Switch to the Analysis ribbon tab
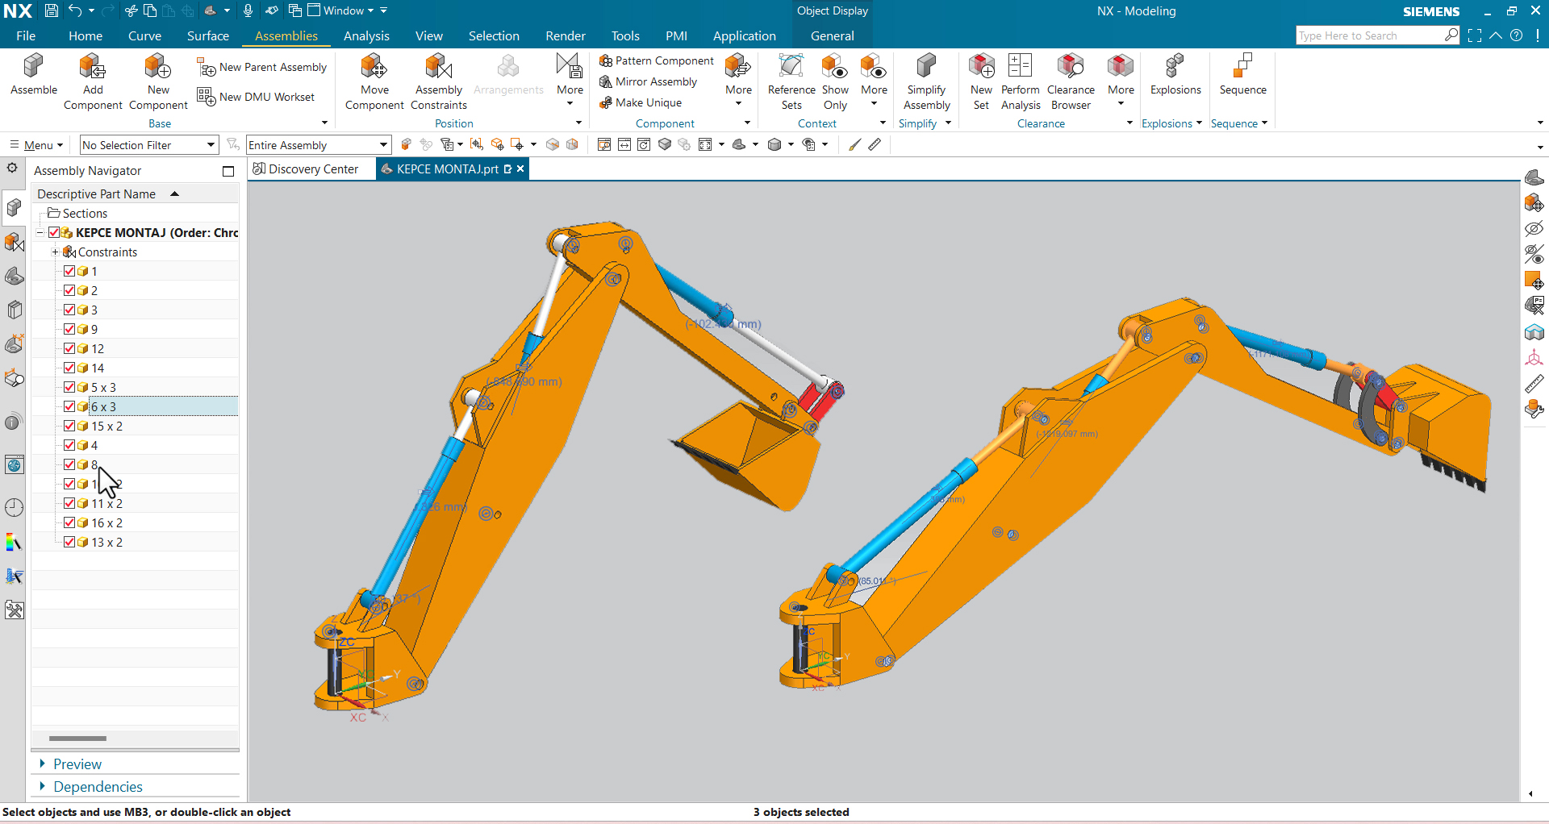 [367, 35]
